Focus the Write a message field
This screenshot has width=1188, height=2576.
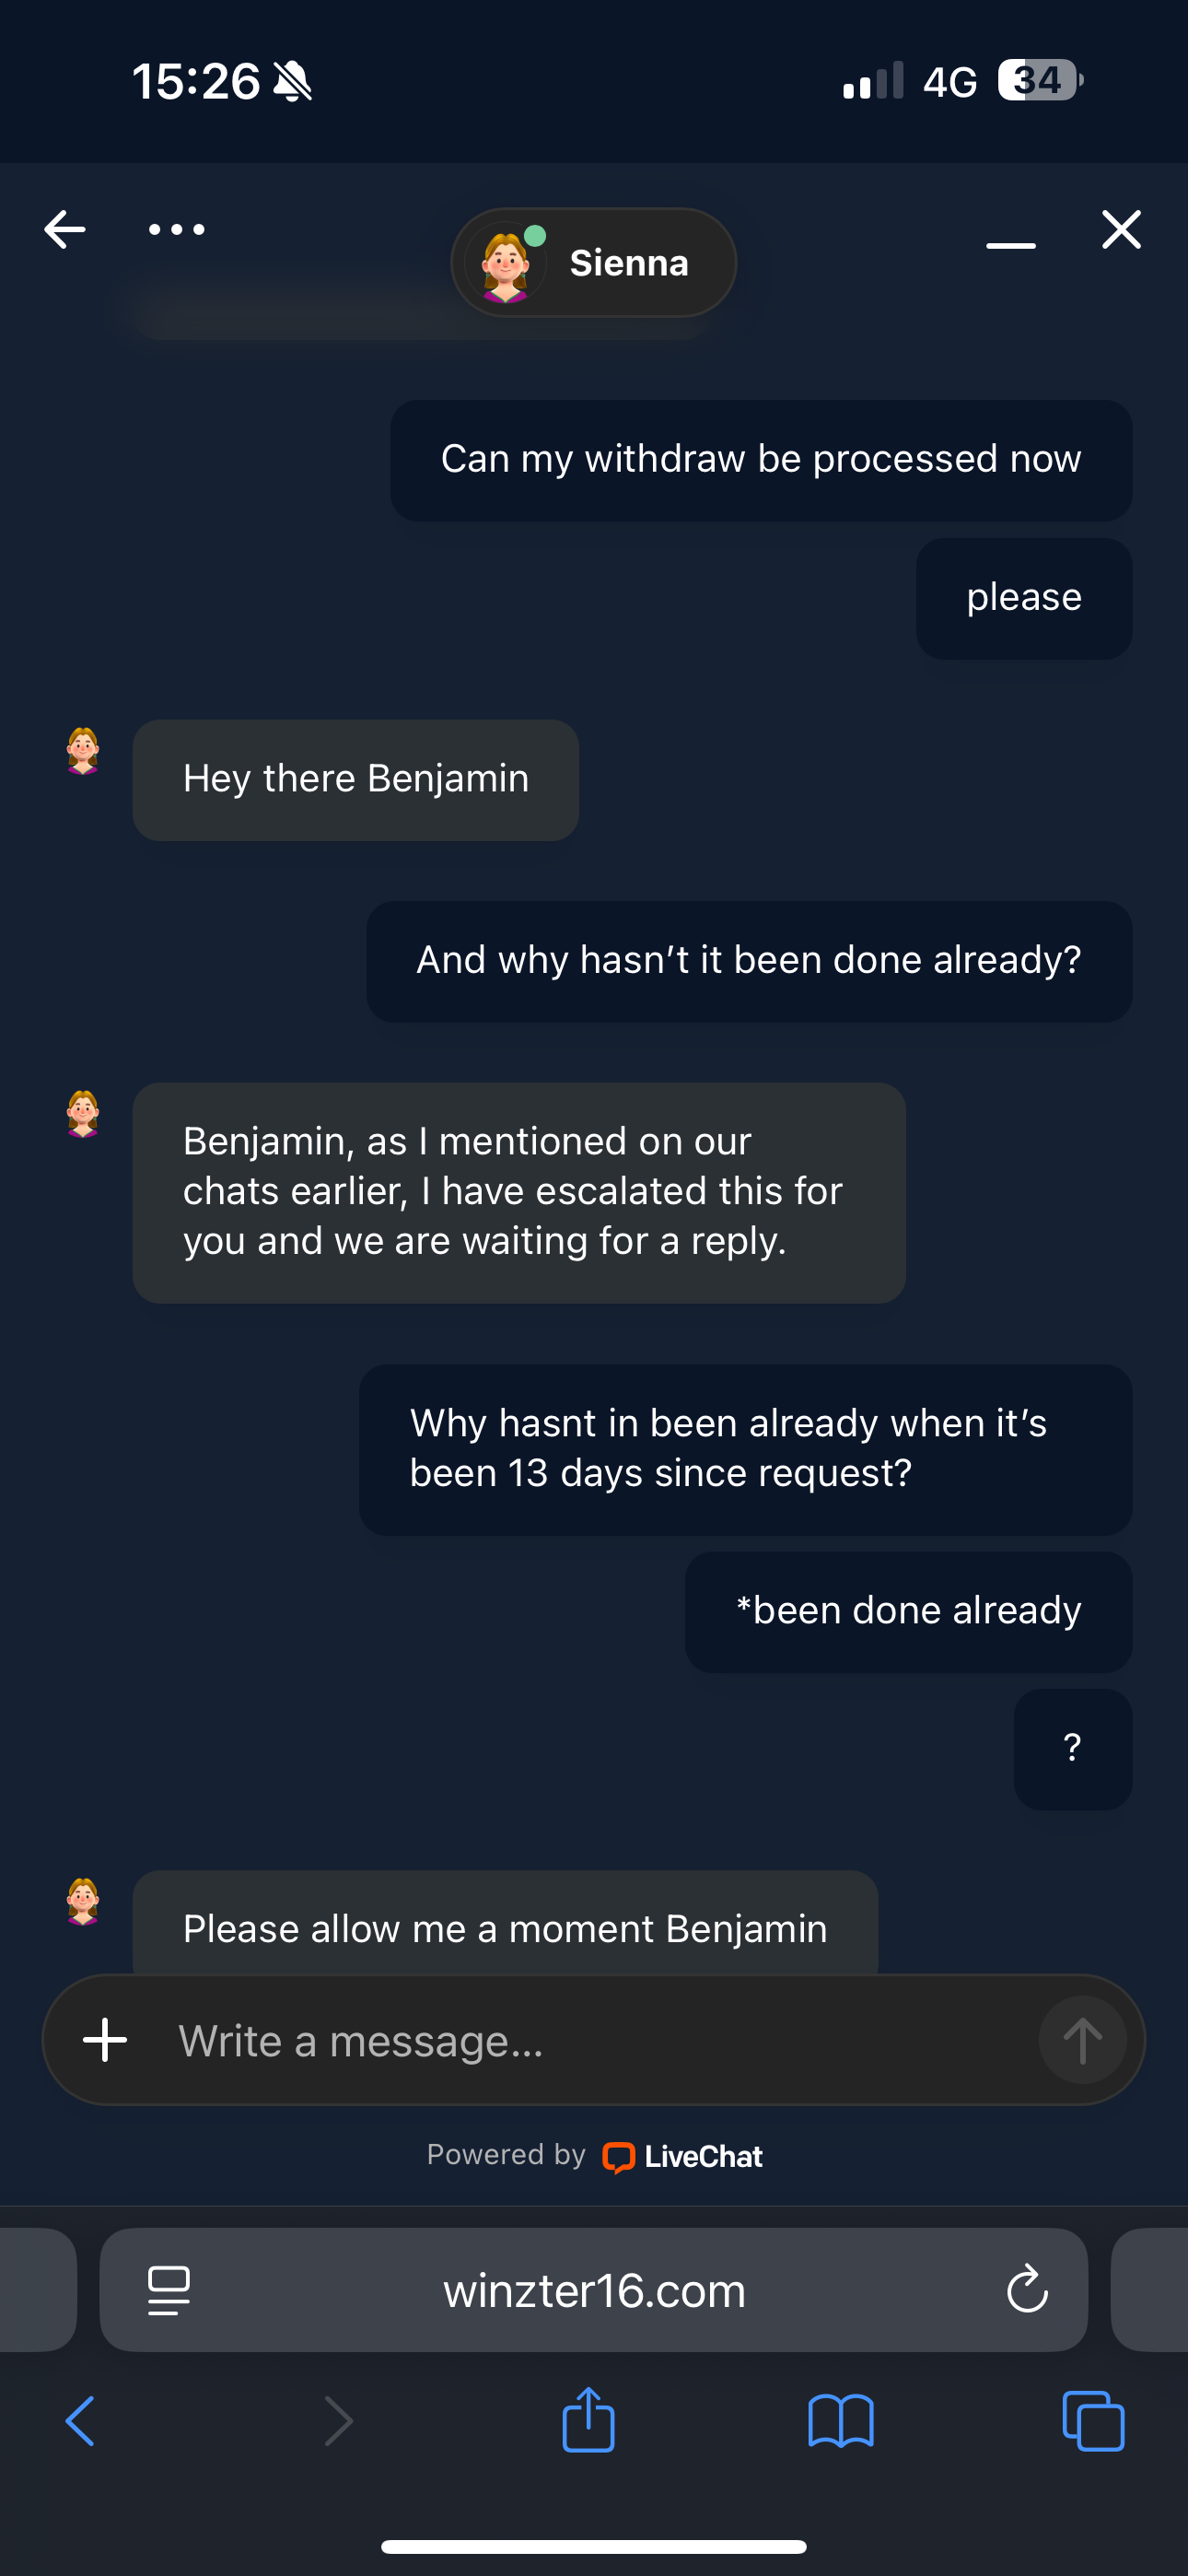pos(590,2040)
